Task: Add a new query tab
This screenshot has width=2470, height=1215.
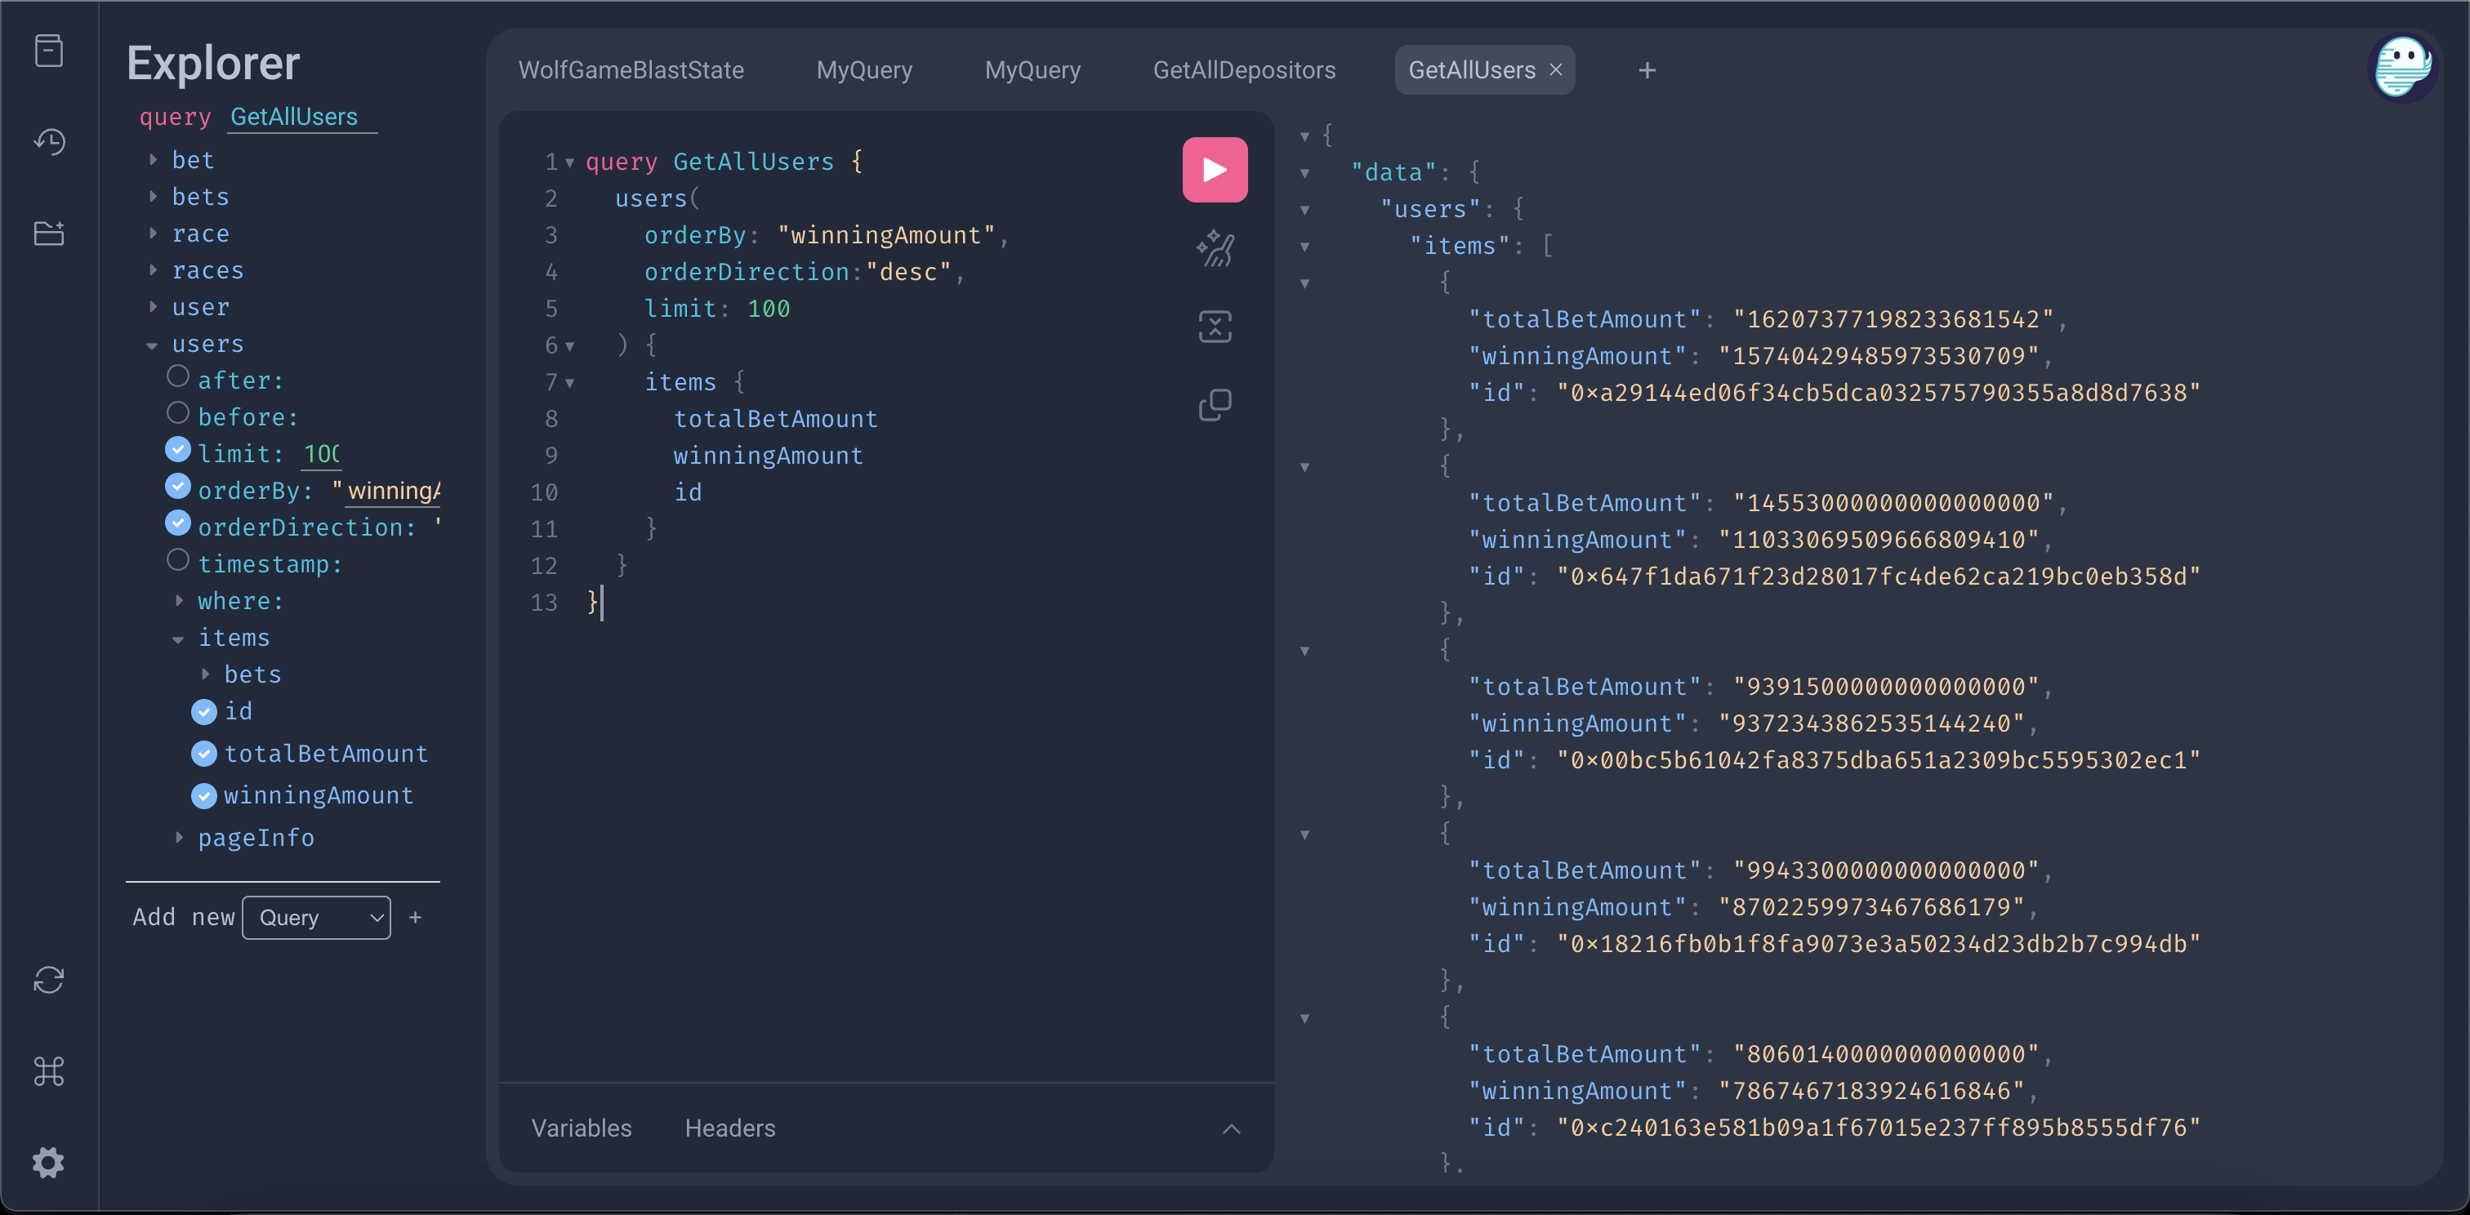Action: 1647,70
